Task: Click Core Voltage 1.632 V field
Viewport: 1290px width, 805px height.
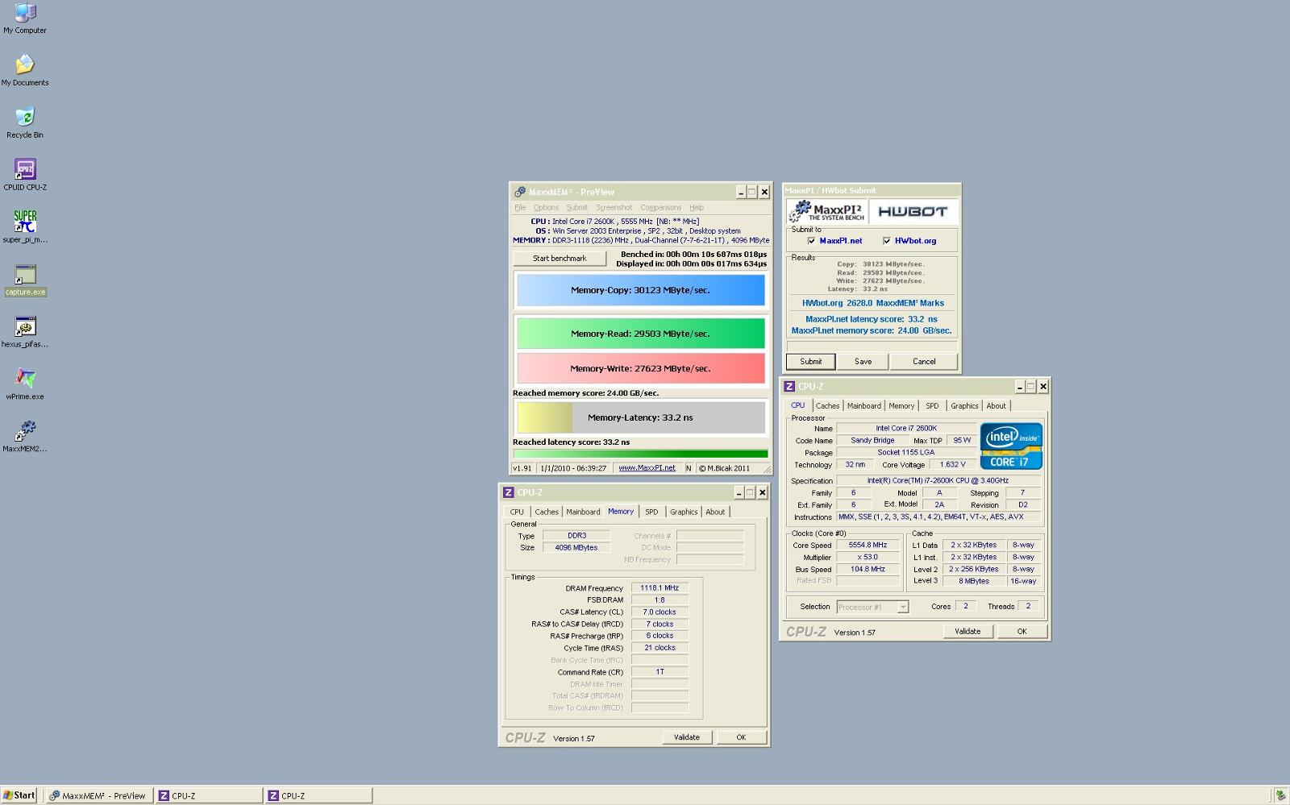Action: tap(953, 465)
